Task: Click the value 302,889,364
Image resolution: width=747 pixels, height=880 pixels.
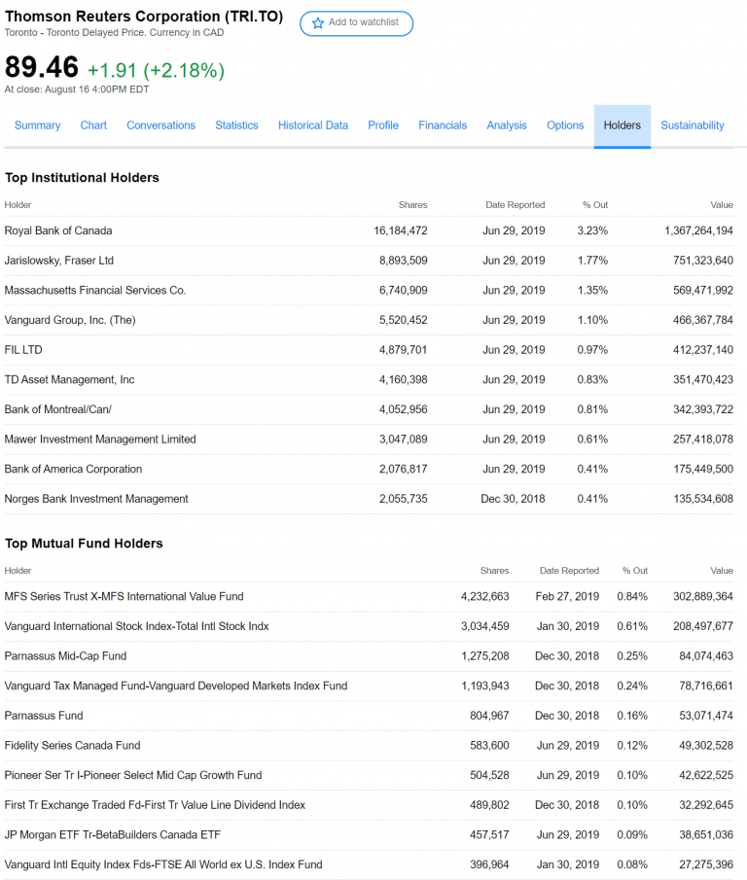Action: [x=703, y=596]
